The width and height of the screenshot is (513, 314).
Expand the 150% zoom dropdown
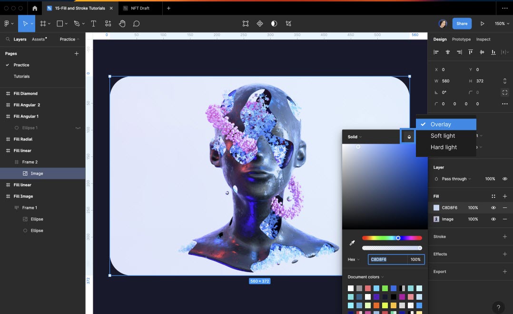pos(502,24)
